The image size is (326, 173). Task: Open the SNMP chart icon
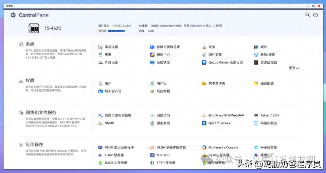coord(101,123)
